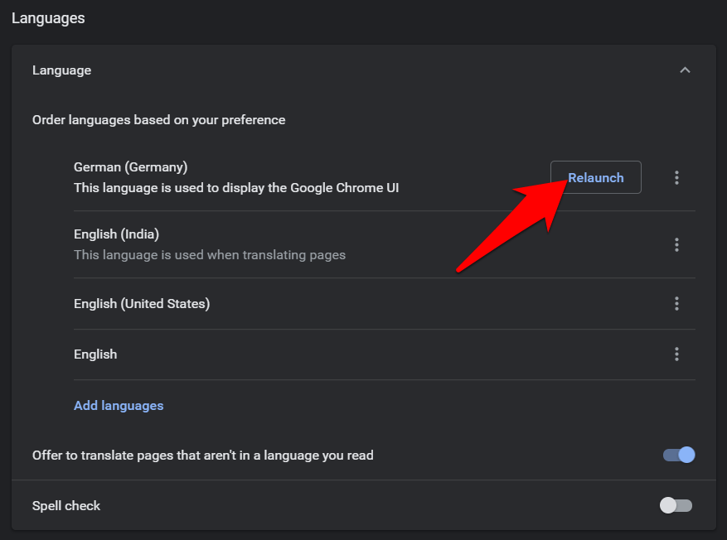Click the 'Offer to translate pages' label text
The width and height of the screenshot is (727, 540).
tap(202, 455)
